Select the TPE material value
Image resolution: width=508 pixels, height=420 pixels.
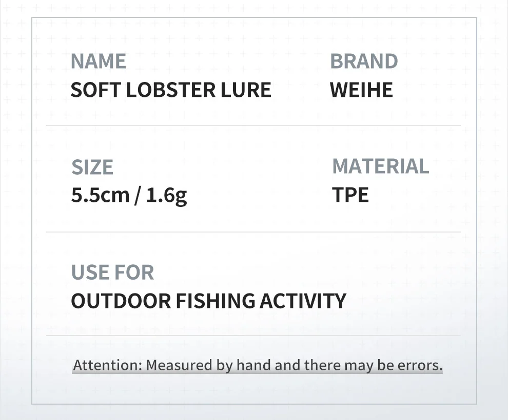[x=350, y=195]
